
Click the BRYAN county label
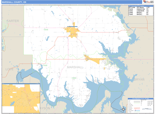point(139,79)
